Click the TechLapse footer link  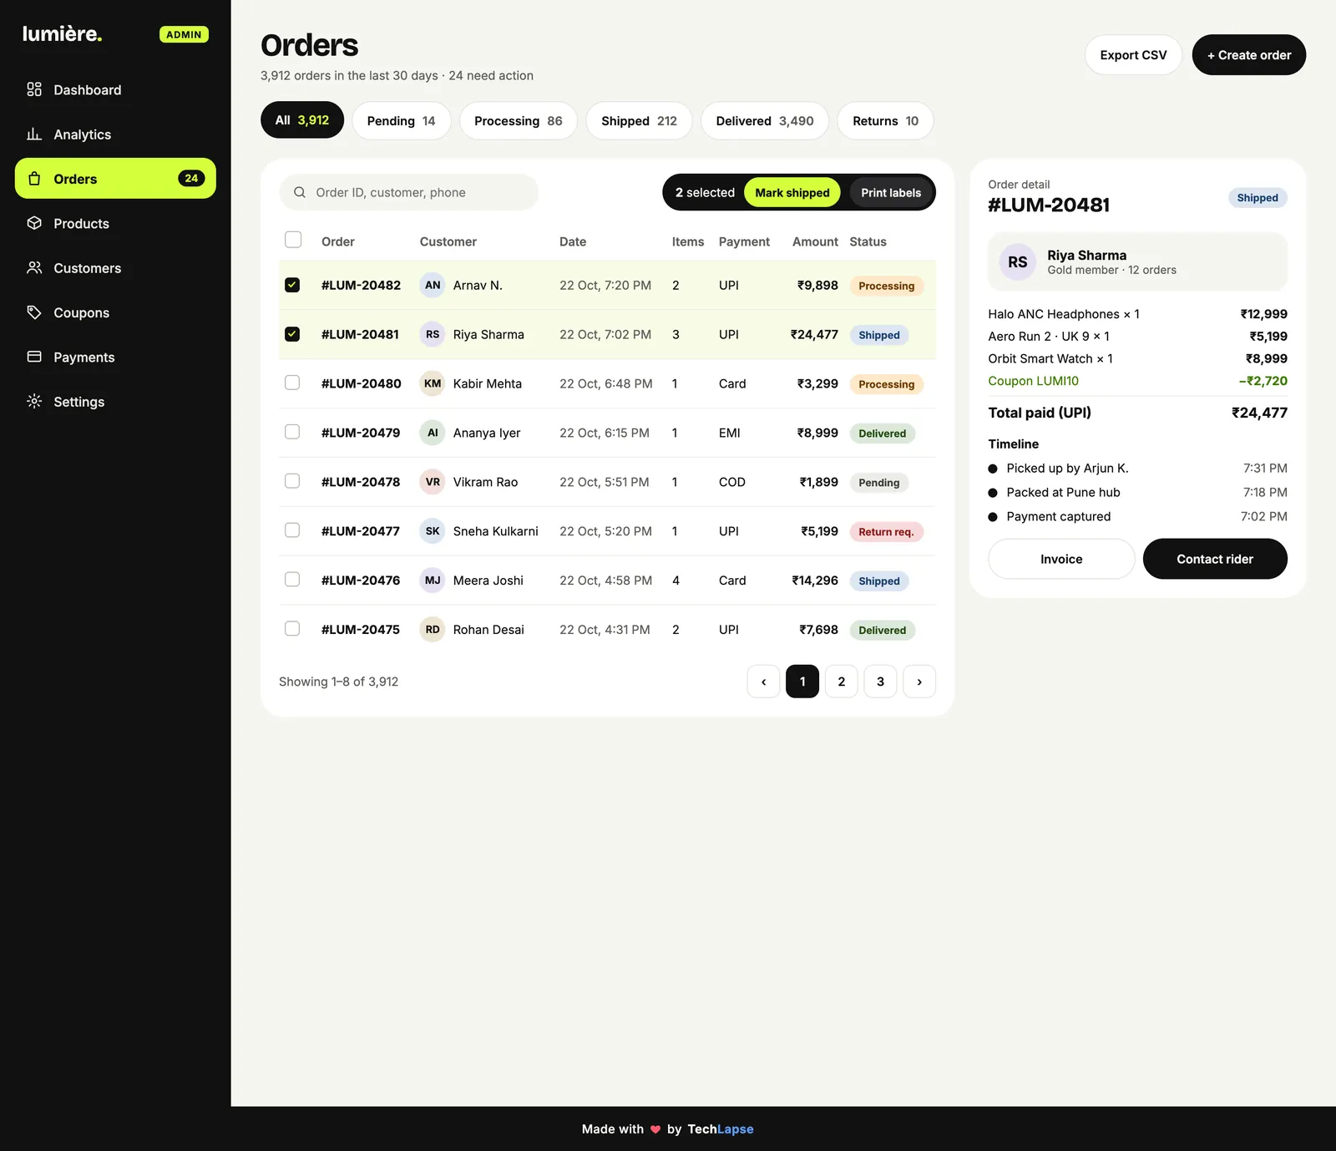click(721, 1129)
